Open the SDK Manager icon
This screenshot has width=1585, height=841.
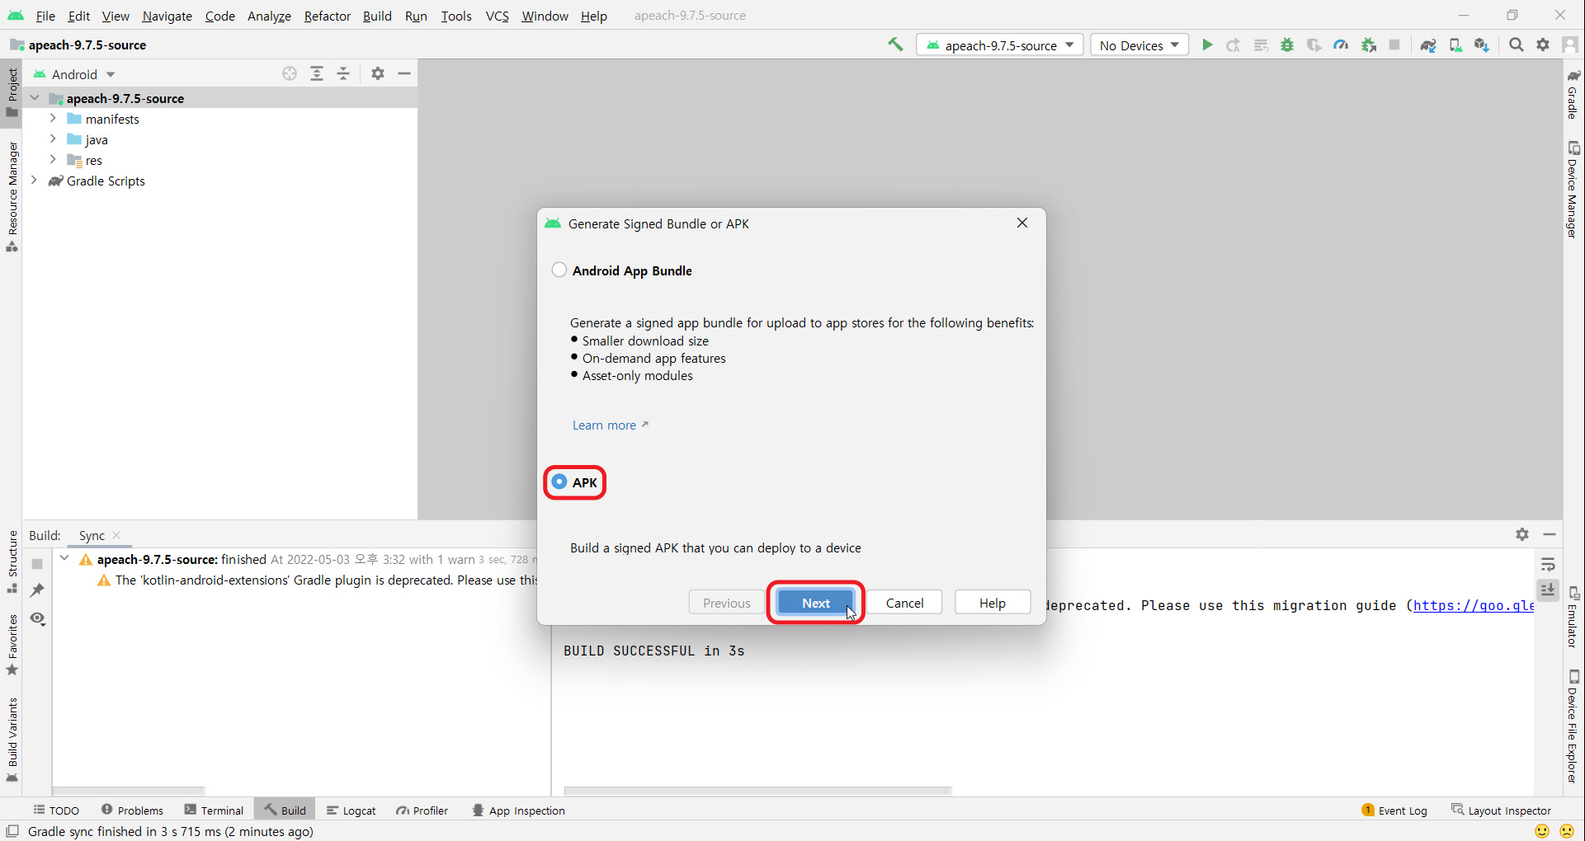click(x=1482, y=45)
